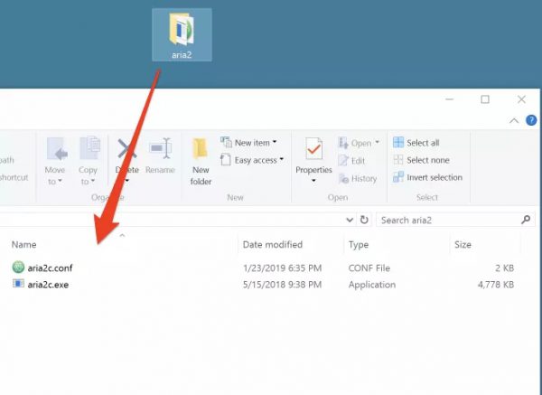Expand the Open dropdown in the ribbon
542x395 pixels.
click(x=377, y=142)
